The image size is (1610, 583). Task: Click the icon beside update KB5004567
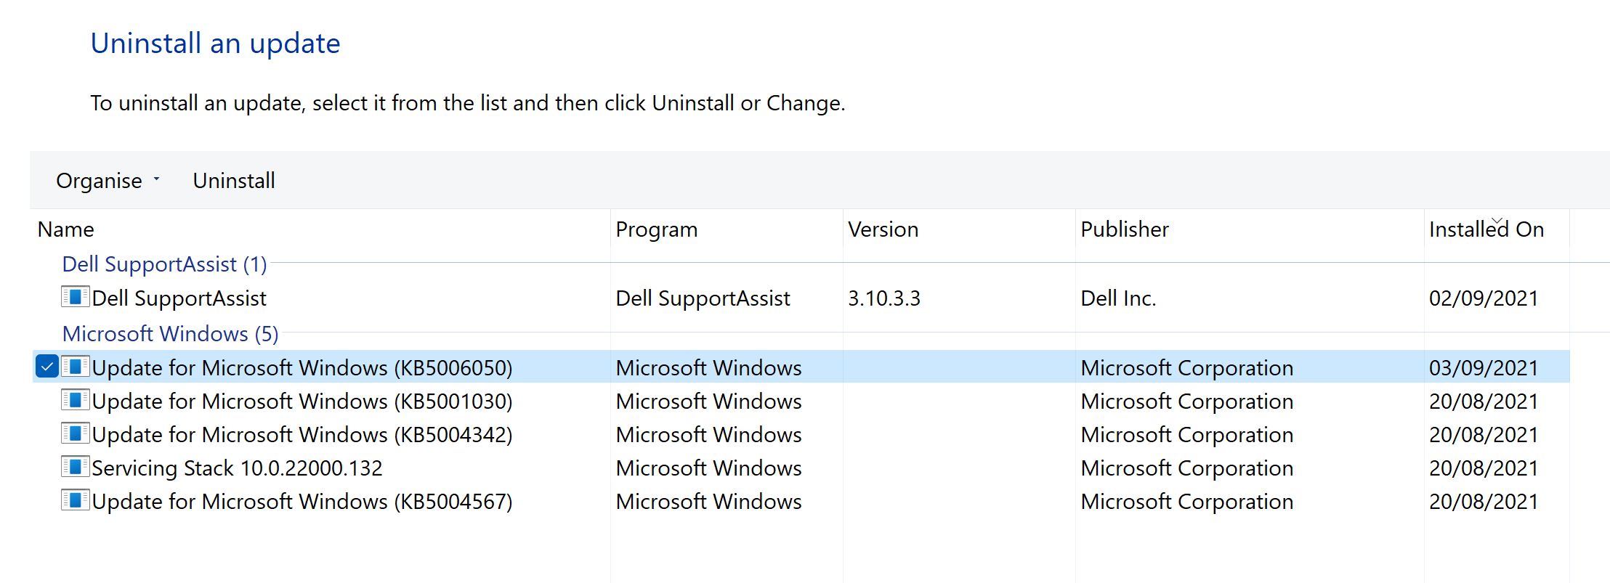click(75, 500)
